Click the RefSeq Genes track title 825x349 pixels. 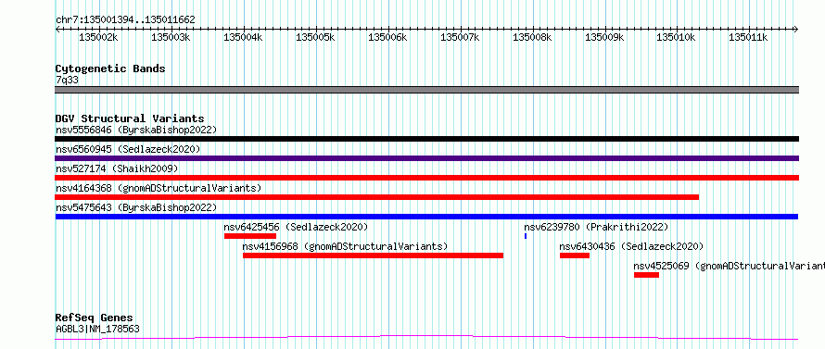tap(95, 318)
